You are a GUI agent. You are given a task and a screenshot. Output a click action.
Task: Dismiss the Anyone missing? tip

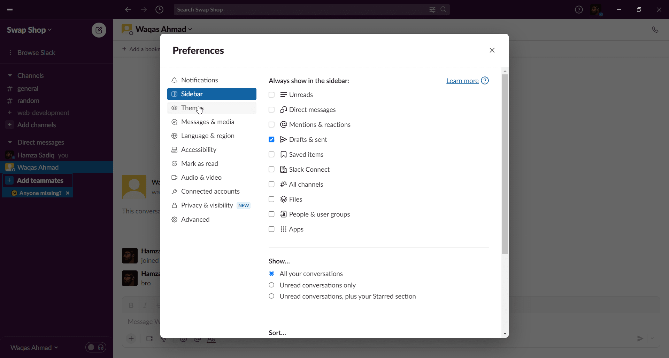[68, 193]
